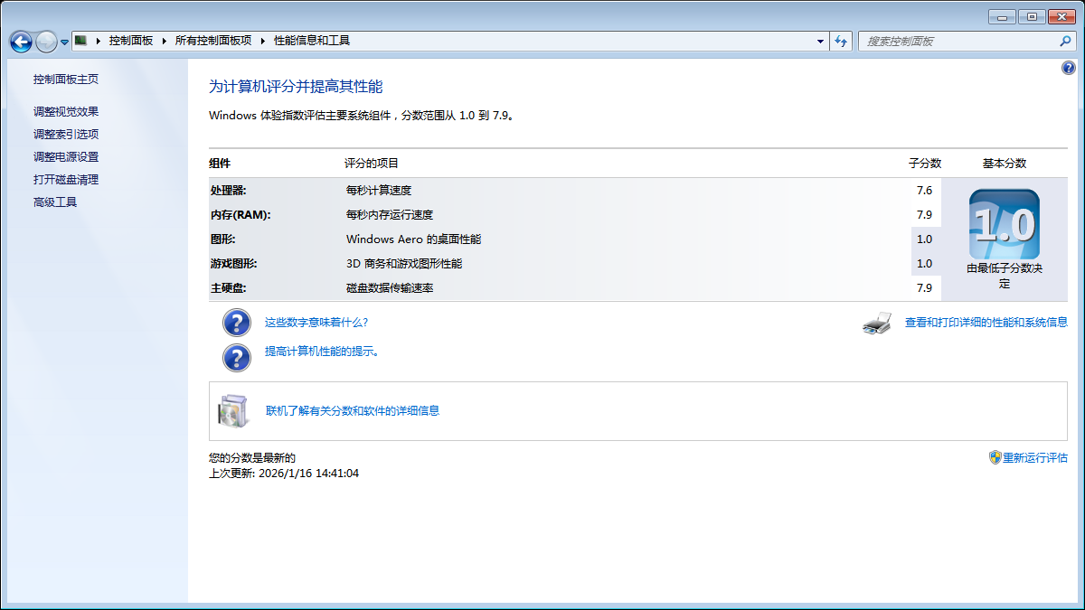Image resolution: width=1085 pixels, height=610 pixels.
Task: Select 所有控制面板项 in the breadcrumb
Action: coord(213,41)
